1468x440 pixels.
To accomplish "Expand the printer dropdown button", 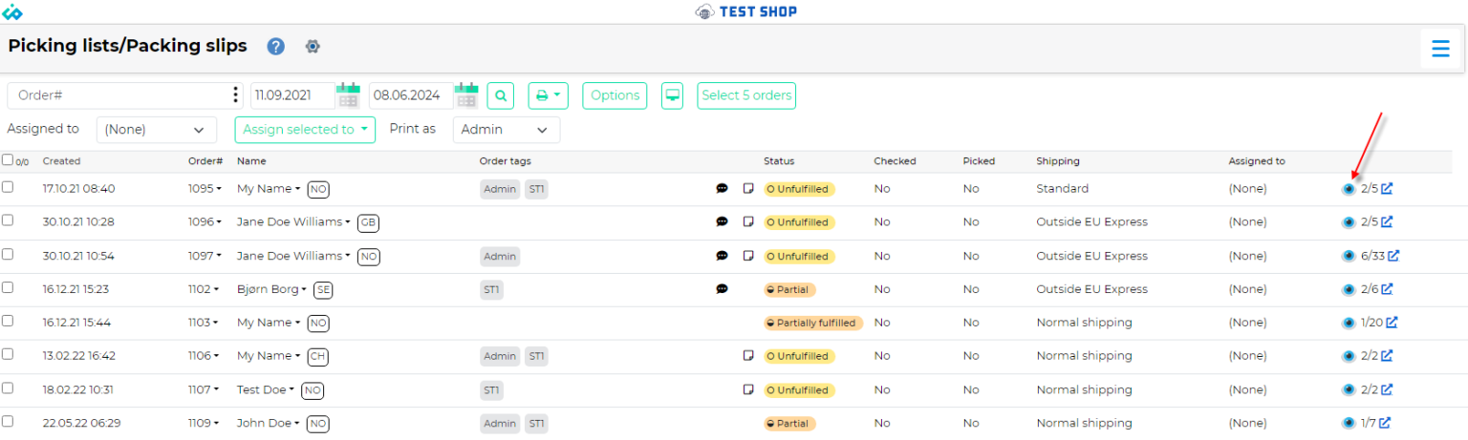I will click(548, 95).
